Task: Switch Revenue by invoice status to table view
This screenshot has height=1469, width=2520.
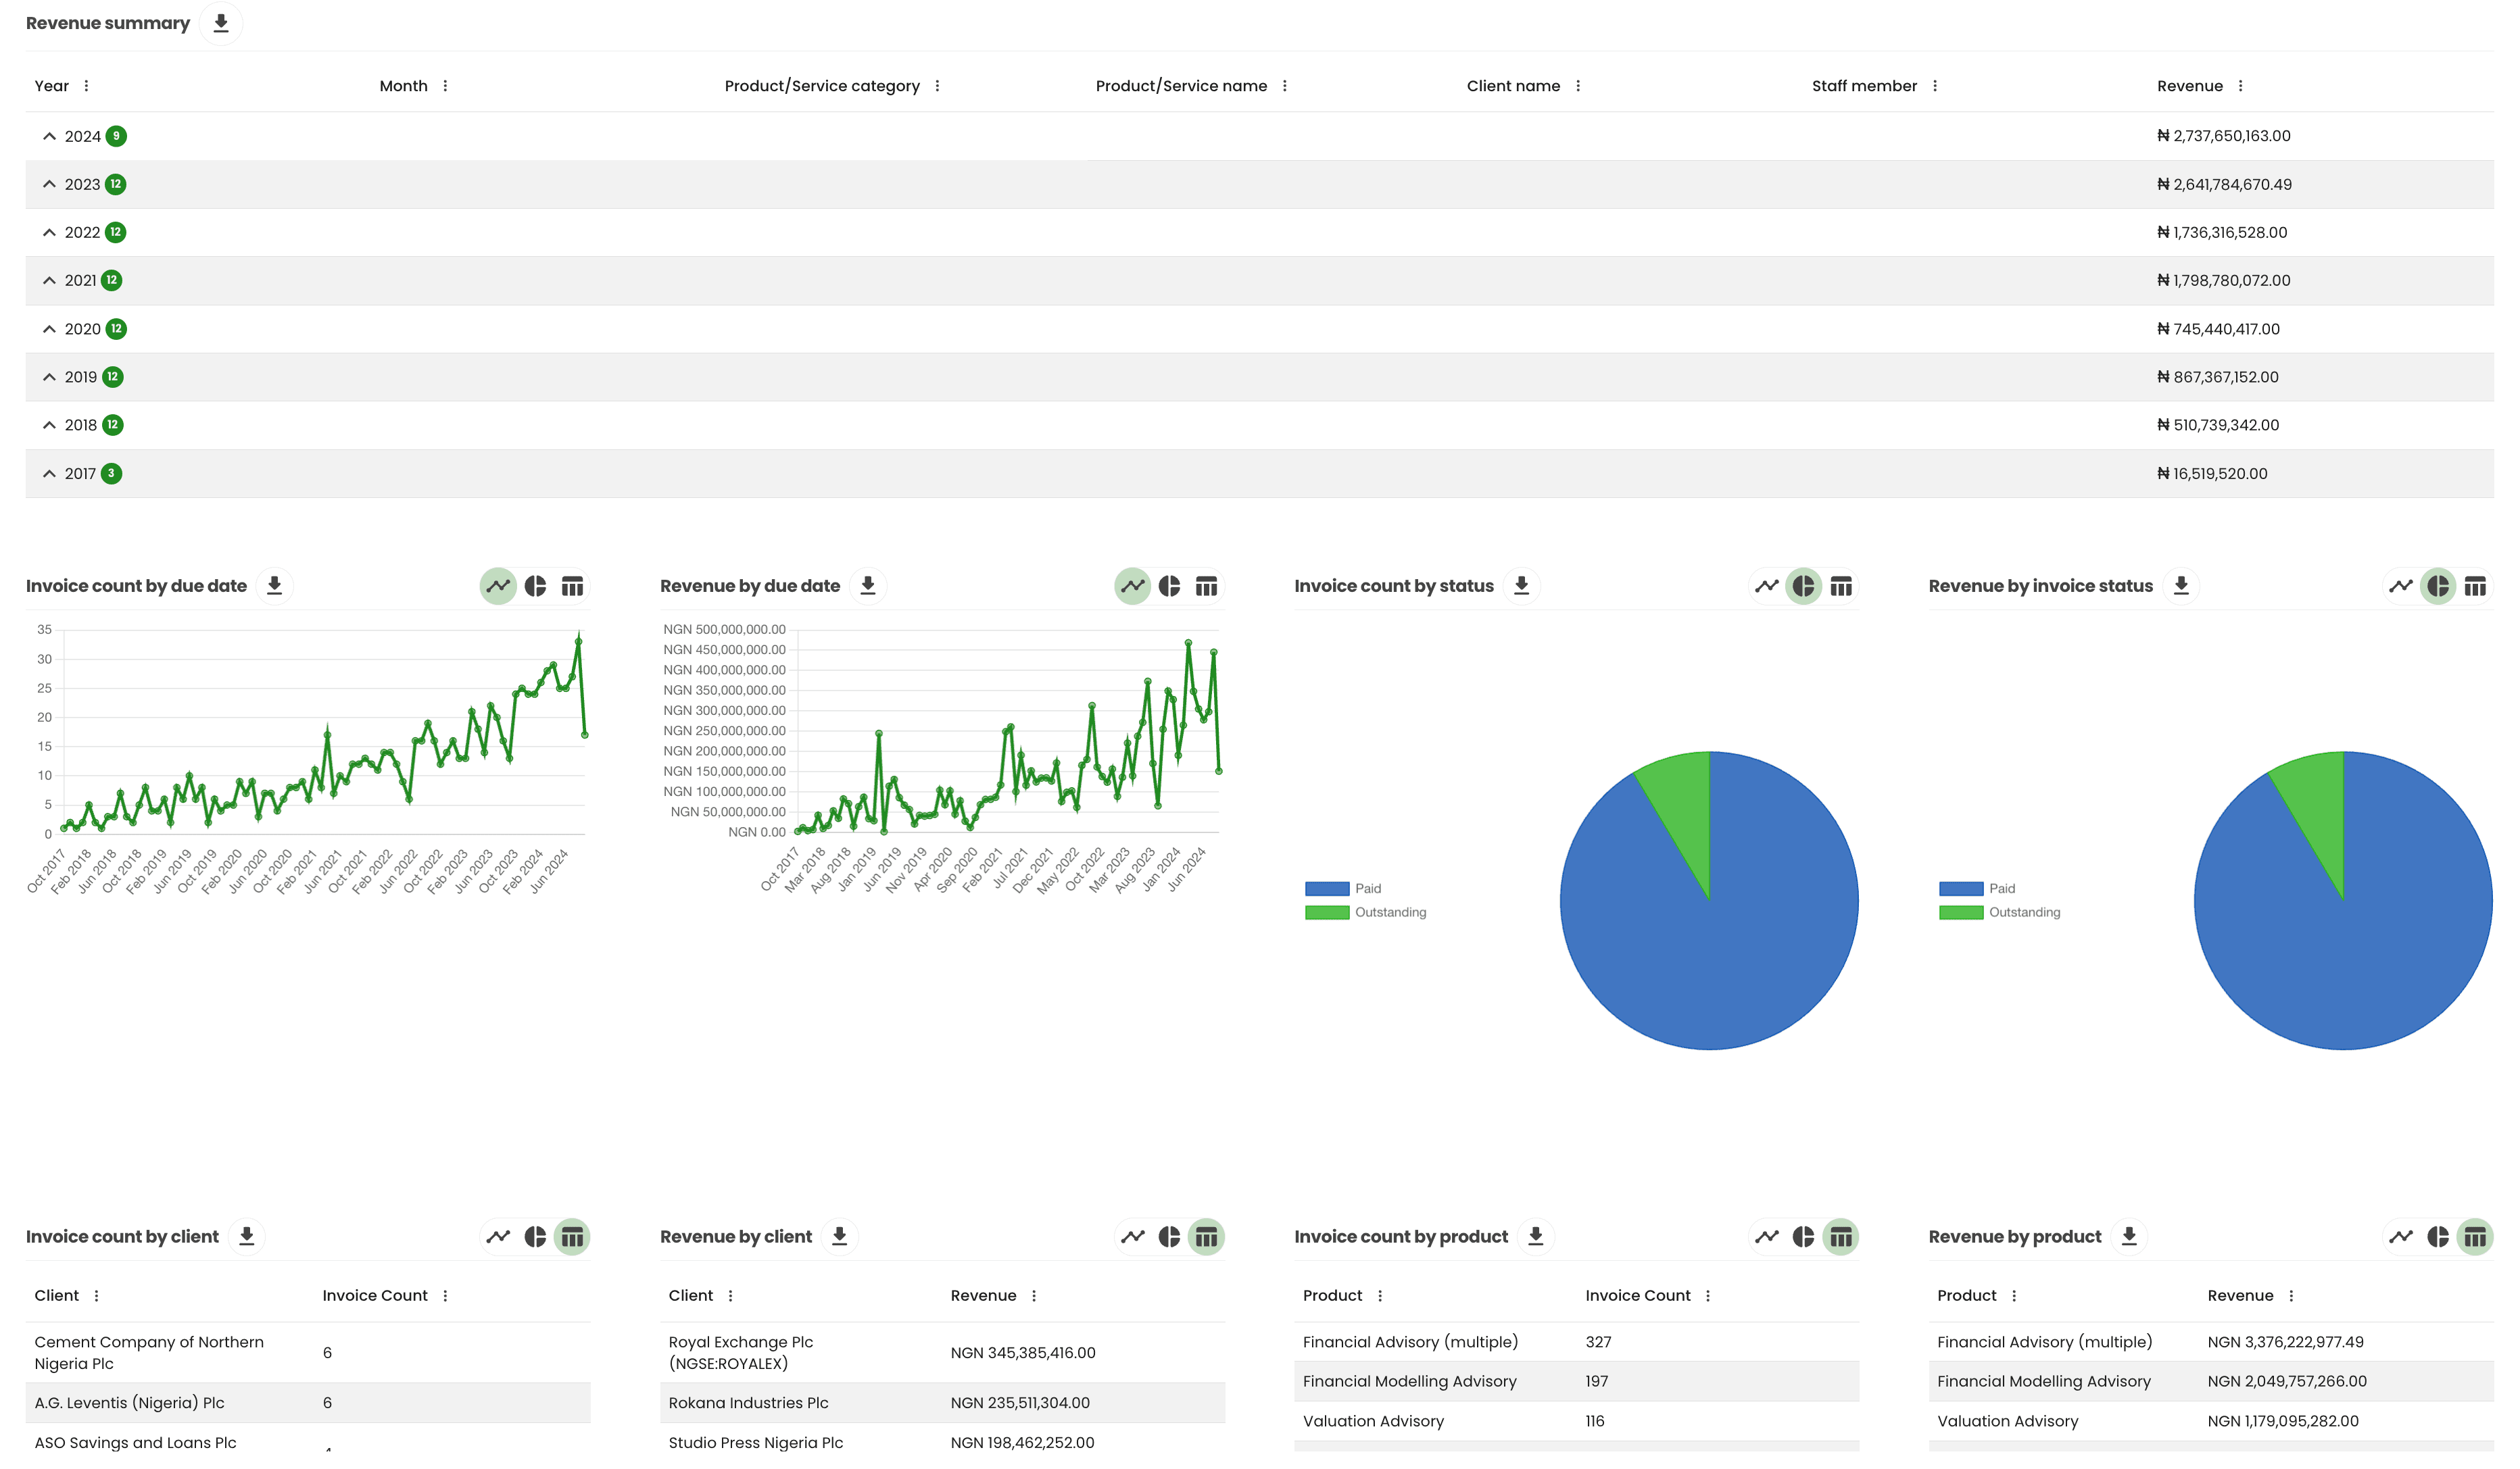Action: tap(2475, 587)
